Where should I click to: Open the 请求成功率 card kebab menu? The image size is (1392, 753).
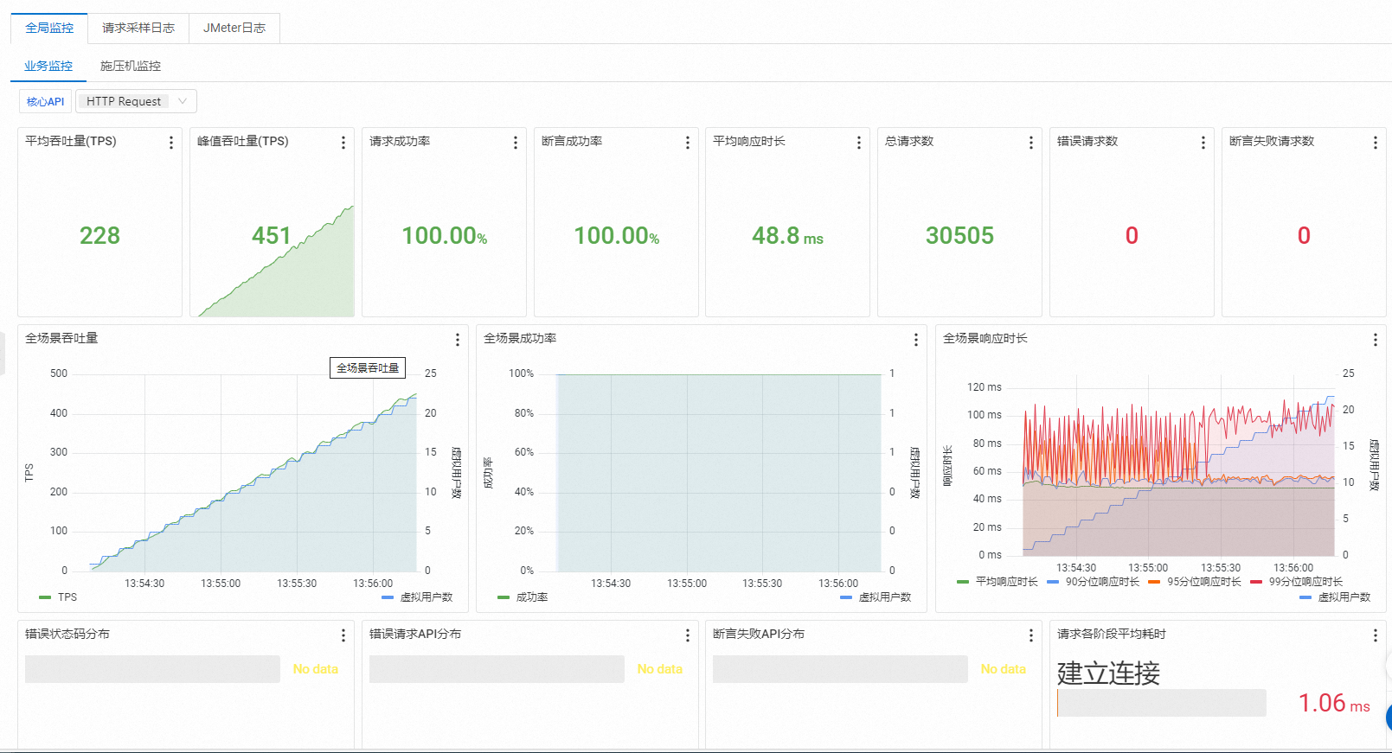[516, 143]
